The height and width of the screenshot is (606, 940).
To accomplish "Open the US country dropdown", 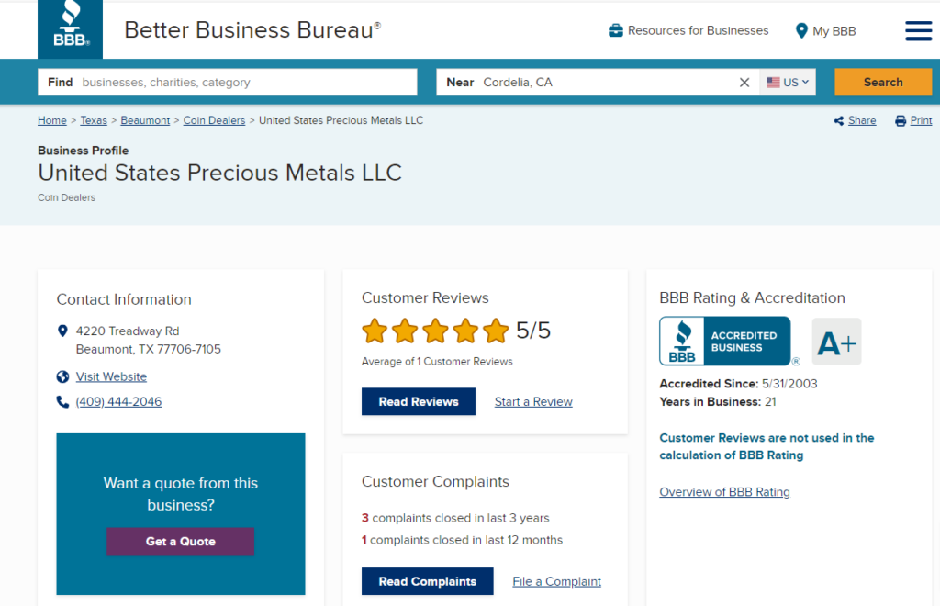I will [x=788, y=82].
